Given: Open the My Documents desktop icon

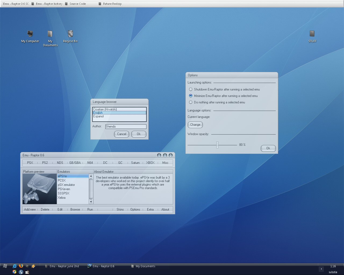Looking at the screenshot, I should pos(50,38).
